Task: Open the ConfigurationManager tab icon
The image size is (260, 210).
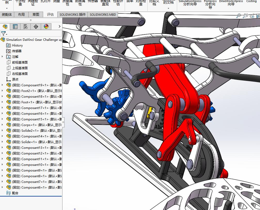Action: point(26,27)
